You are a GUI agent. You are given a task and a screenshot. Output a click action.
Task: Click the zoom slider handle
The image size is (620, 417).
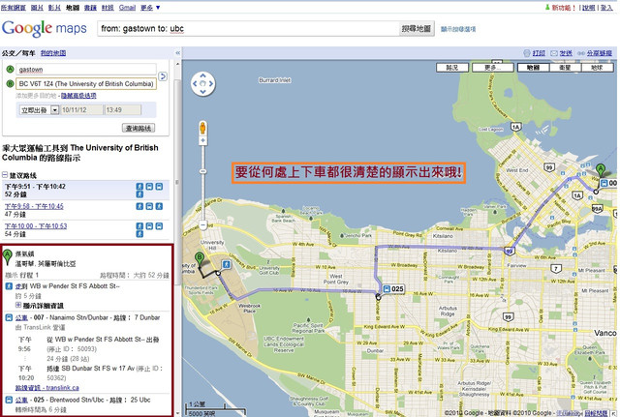tap(202, 171)
